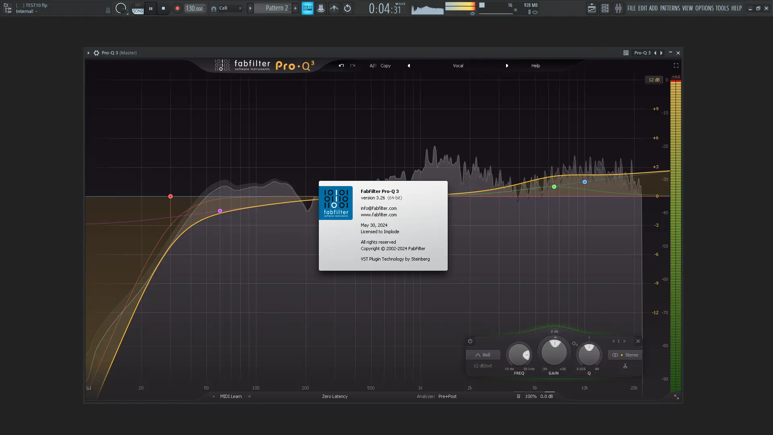773x435 pixels.
Task: Open the 12 dB/oct slope selector
Action: click(x=483, y=366)
